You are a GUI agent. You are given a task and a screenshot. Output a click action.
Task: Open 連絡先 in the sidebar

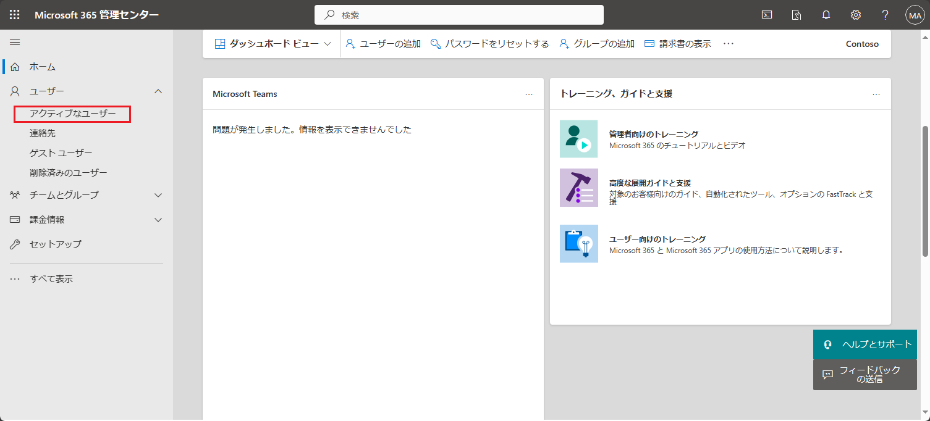tap(43, 133)
